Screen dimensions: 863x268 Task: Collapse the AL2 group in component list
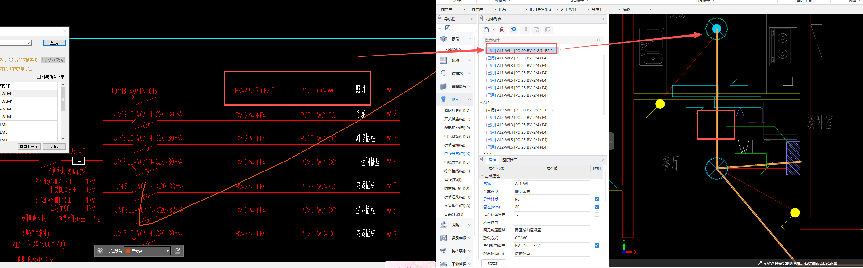[x=481, y=103]
